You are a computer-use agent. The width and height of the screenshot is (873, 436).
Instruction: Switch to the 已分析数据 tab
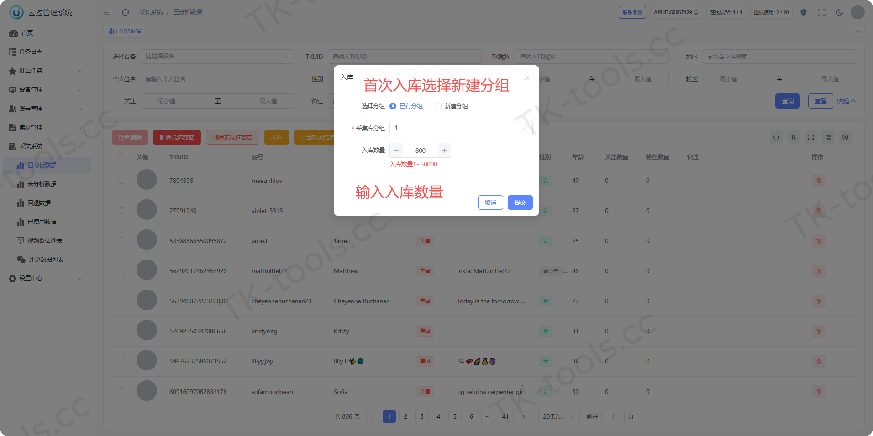(125, 31)
